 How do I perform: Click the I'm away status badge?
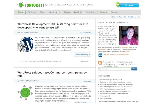(127, 5)
